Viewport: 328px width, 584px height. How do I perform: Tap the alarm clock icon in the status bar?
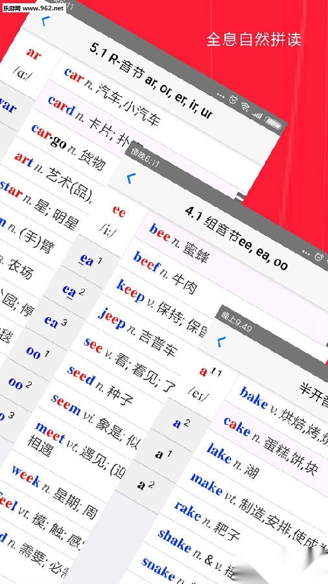pos(233,100)
